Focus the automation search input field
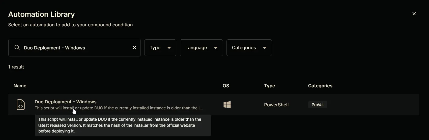This screenshot has width=429, height=140. point(74,48)
